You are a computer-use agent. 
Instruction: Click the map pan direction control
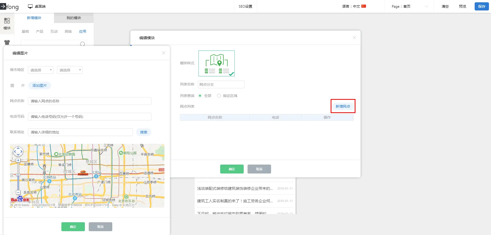[x=18, y=152]
